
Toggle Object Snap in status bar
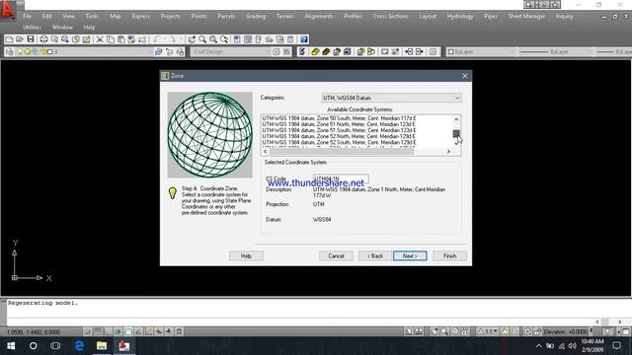pyautogui.click(x=128, y=331)
